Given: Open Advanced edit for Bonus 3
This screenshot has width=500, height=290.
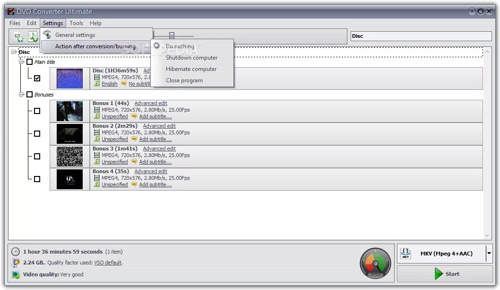Looking at the screenshot, I should (159, 149).
